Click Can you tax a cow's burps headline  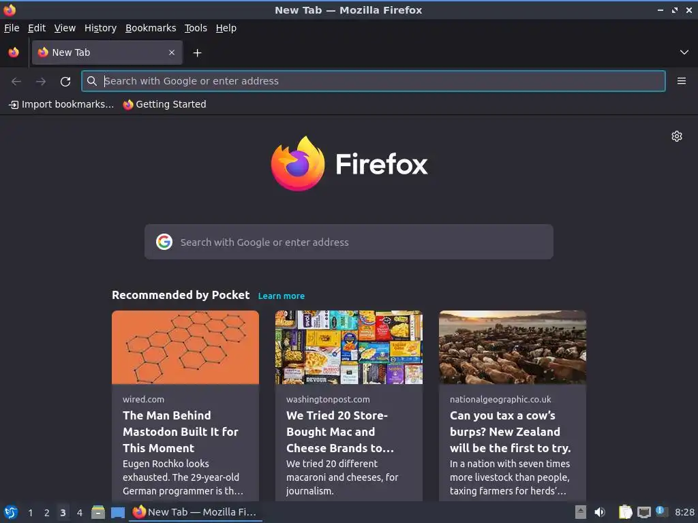510,432
